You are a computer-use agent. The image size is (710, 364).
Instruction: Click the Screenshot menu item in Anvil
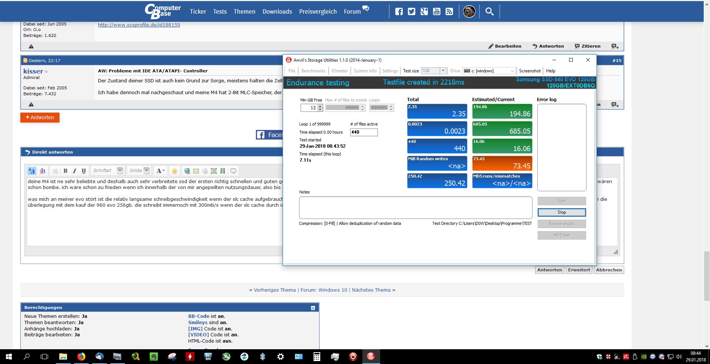530,71
